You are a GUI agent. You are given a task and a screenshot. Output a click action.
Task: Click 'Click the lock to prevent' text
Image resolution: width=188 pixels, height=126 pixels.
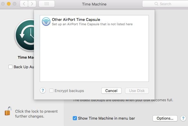36,111
